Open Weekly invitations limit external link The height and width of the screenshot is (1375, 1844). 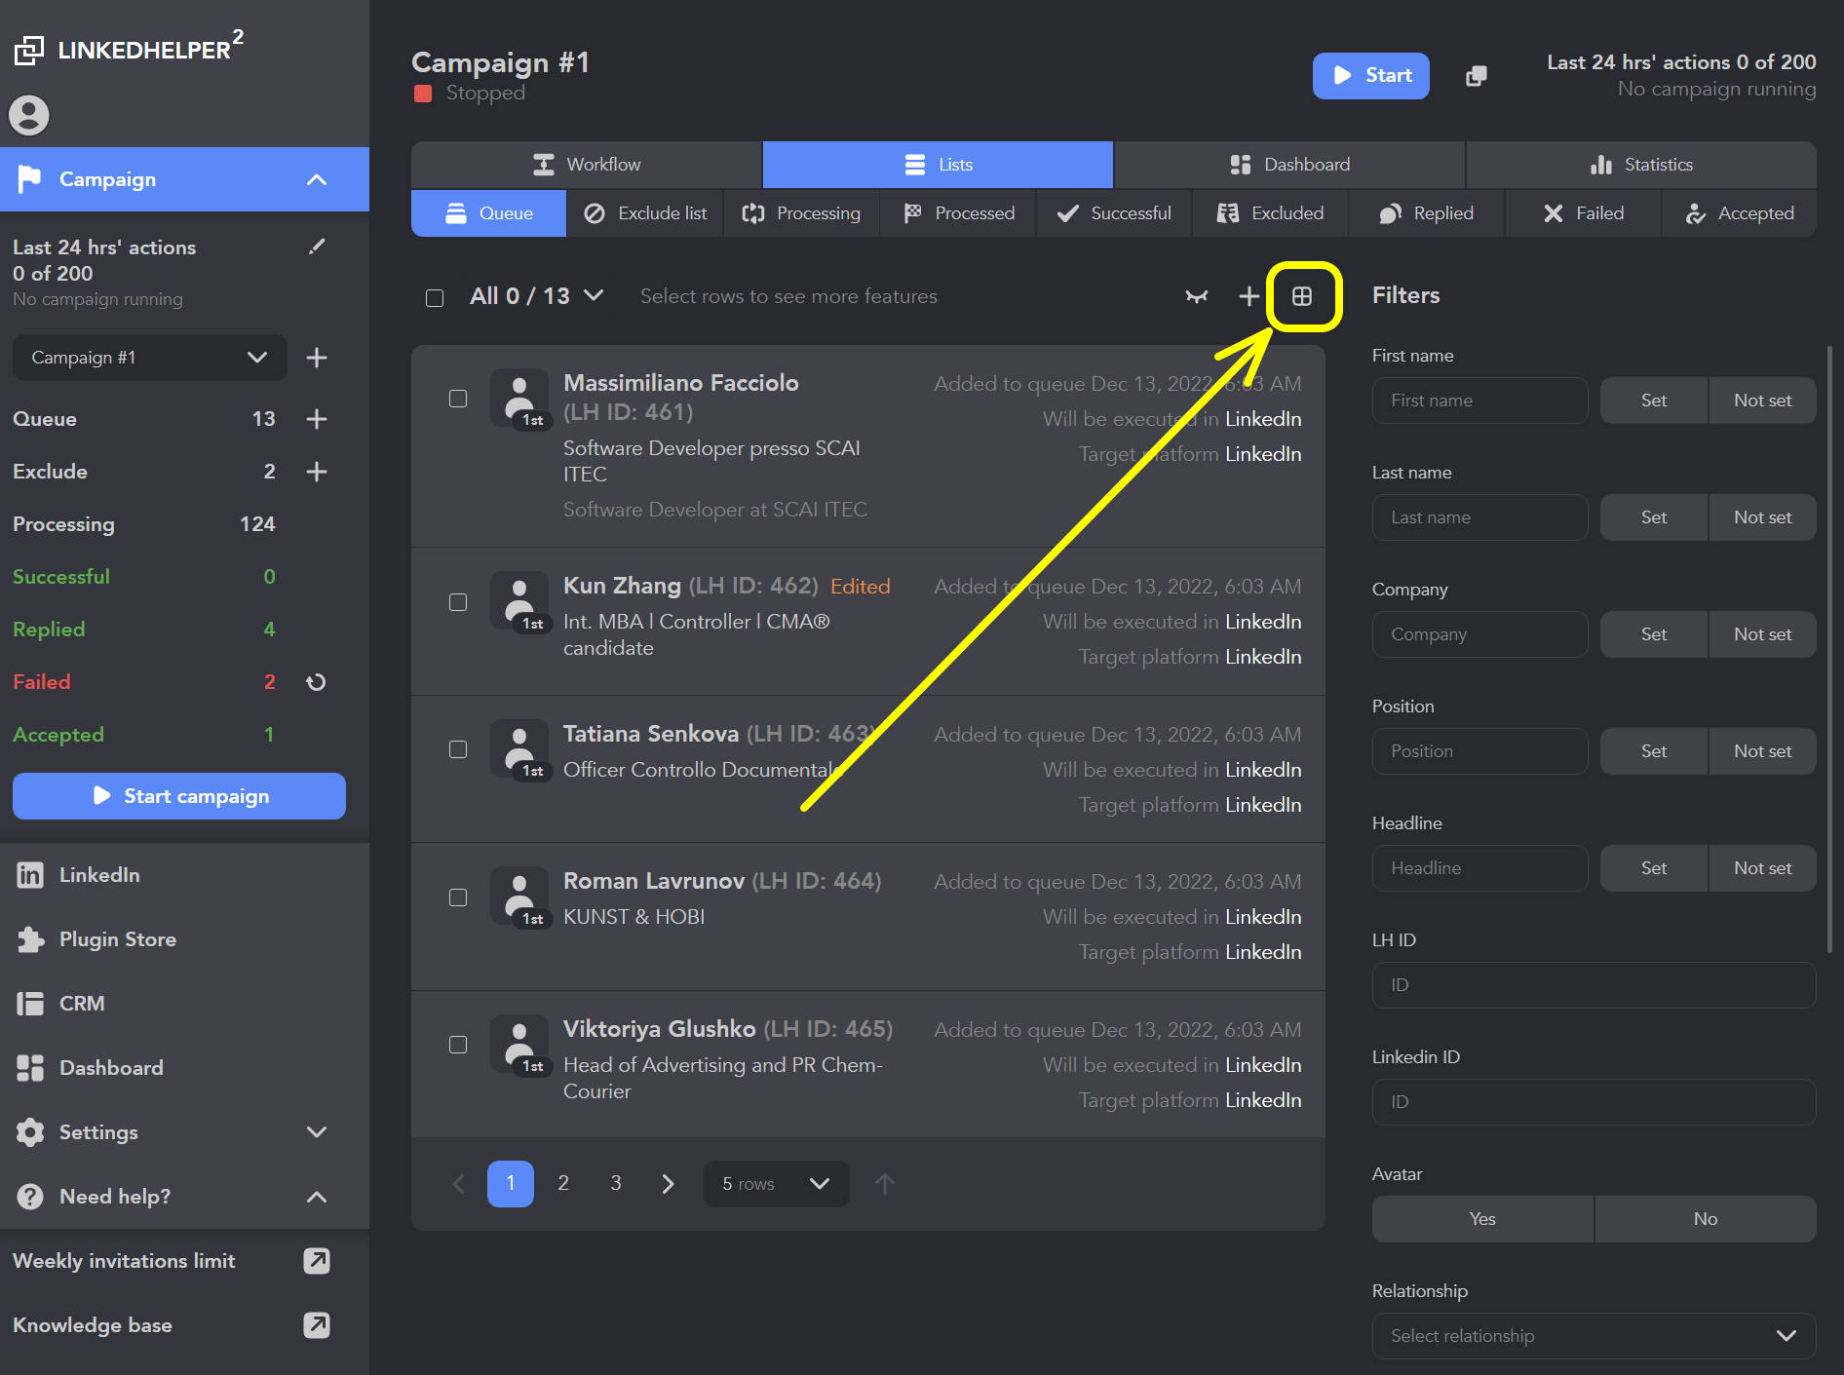(317, 1261)
